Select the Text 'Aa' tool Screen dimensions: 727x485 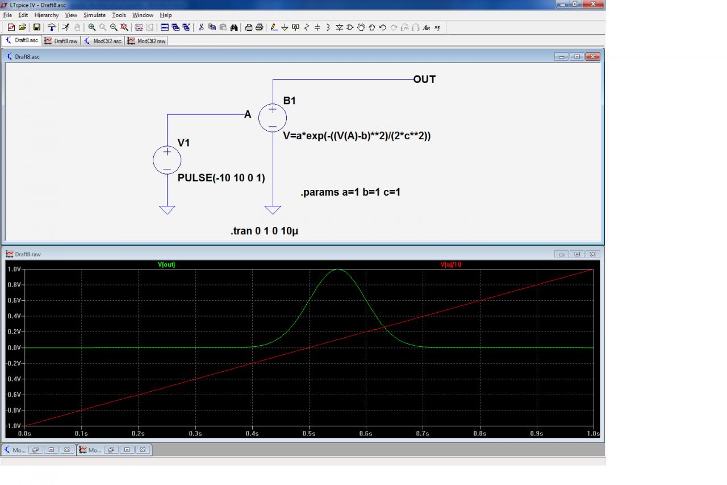pos(427,27)
